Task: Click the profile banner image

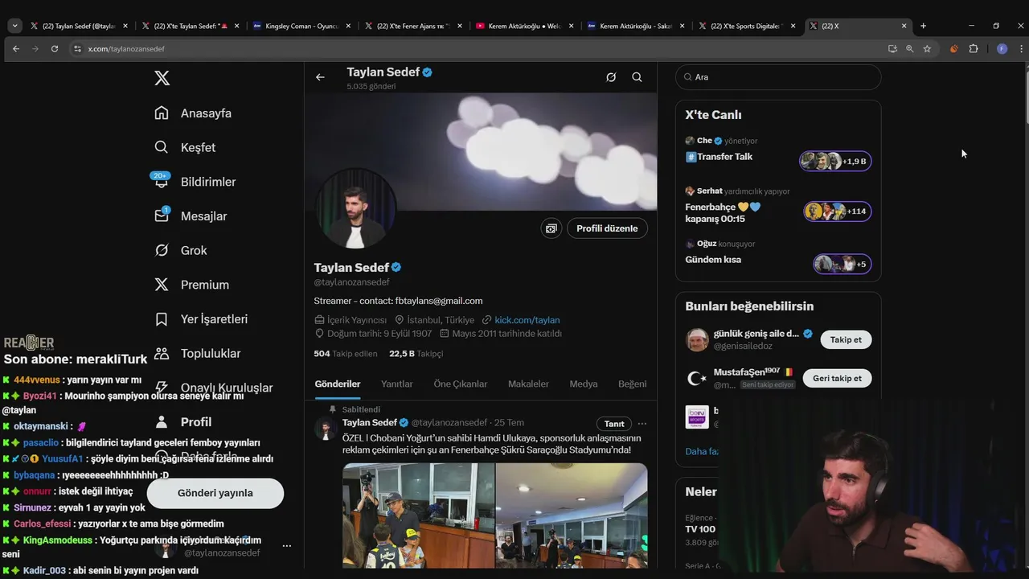Action: pos(481,151)
